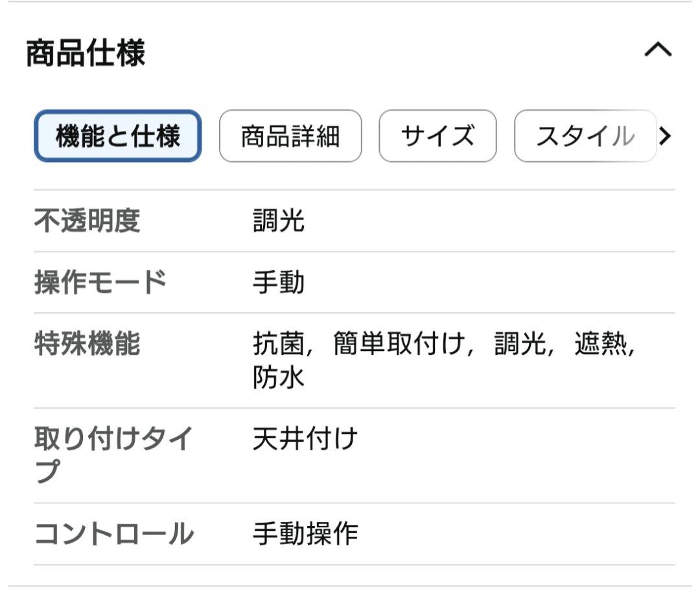The image size is (700, 603).
Task: Collapse the 商品仕様 section chevron
Action: 658,50
